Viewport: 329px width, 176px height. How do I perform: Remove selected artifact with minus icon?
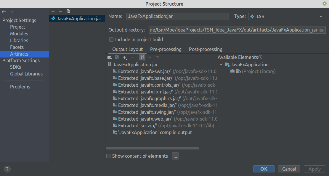(61, 11)
